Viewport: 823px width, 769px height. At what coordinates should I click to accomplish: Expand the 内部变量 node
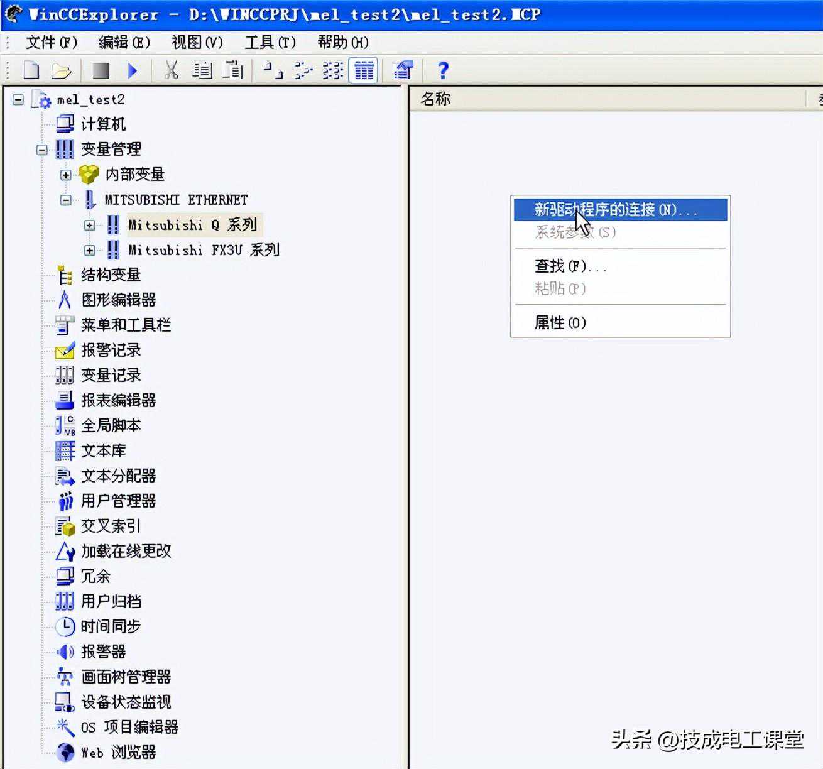tap(66, 175)
